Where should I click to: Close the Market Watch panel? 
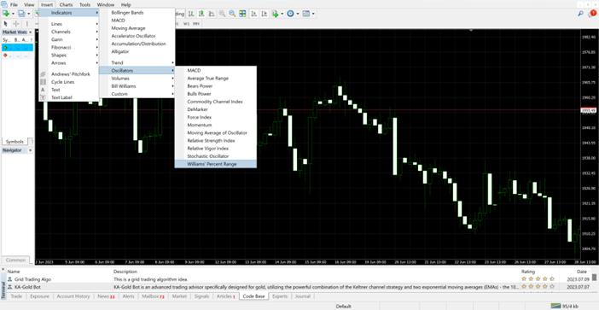[31, 32]
